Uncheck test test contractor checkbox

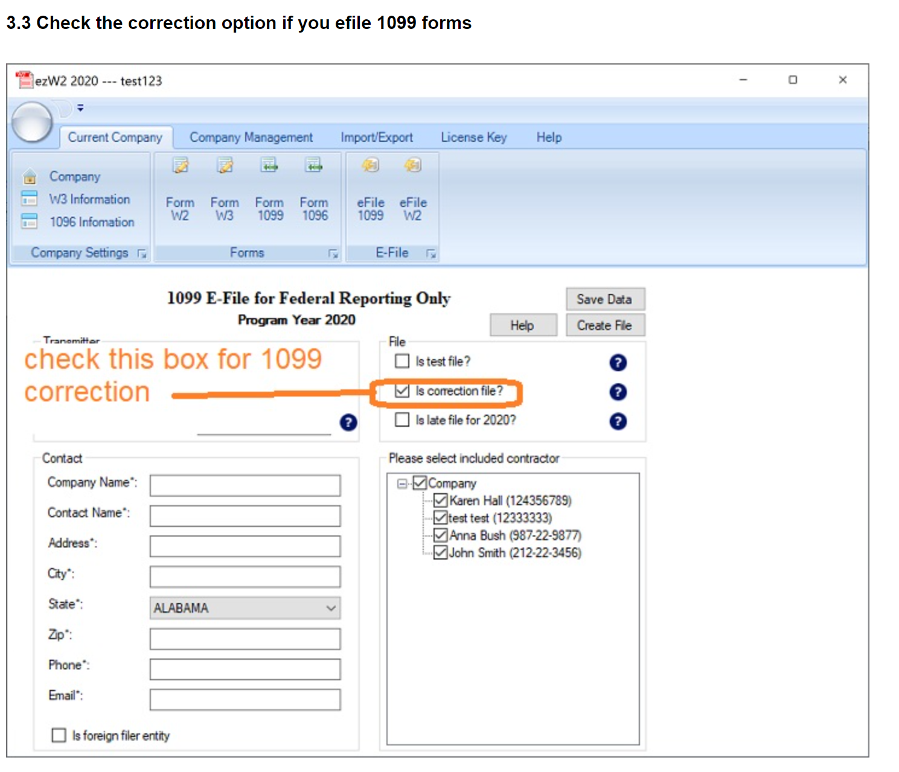[441, 518]
